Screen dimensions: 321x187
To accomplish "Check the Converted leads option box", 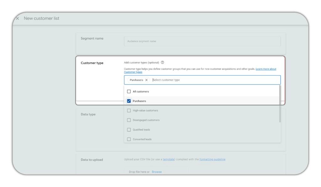I will coord(129,139).
